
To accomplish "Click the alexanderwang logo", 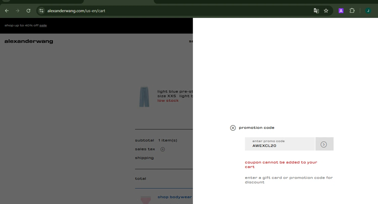I will (29, 41).
